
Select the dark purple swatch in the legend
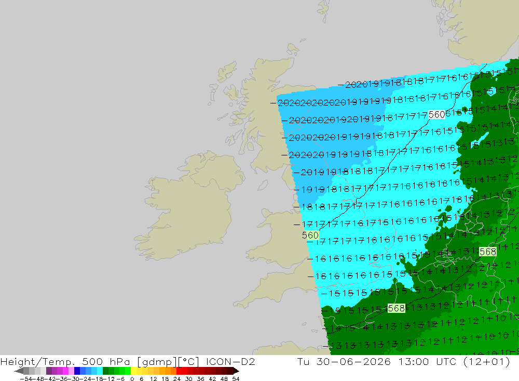click(49, 371)
